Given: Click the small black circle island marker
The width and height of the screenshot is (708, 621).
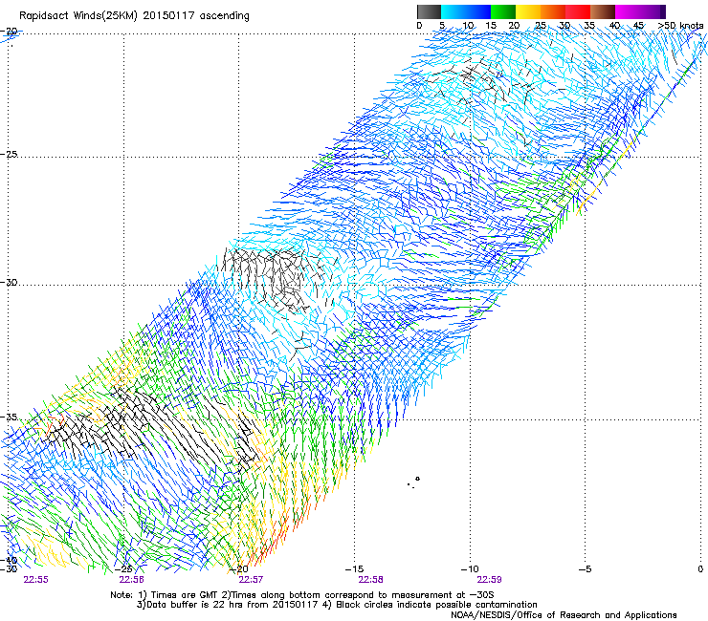Looking at the screenshot, I should point(417,479).
